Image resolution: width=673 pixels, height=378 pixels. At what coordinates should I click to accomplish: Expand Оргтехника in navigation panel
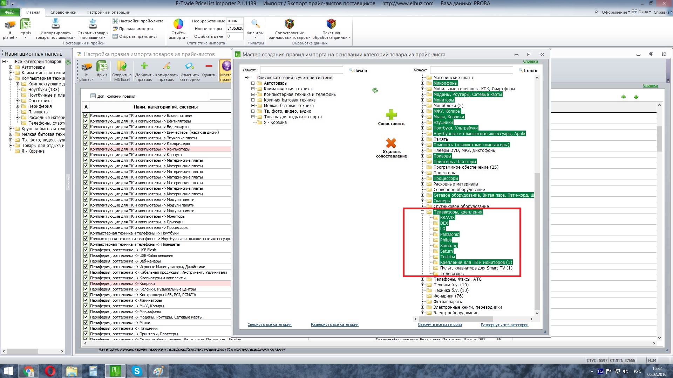tap(17, 101)
